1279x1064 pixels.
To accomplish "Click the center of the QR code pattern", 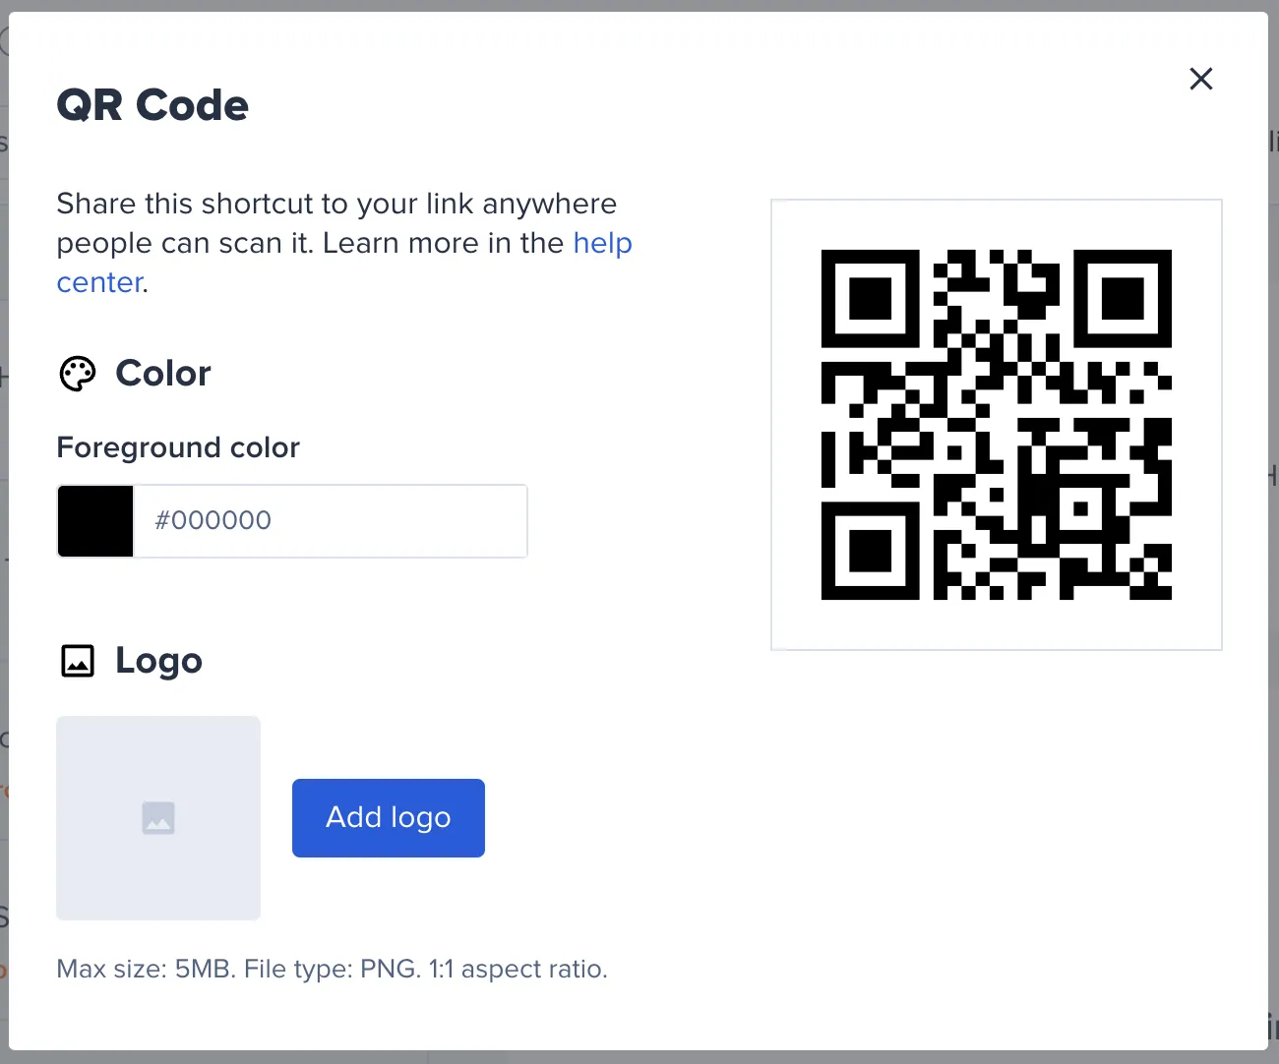I will [x=996, y=424].
